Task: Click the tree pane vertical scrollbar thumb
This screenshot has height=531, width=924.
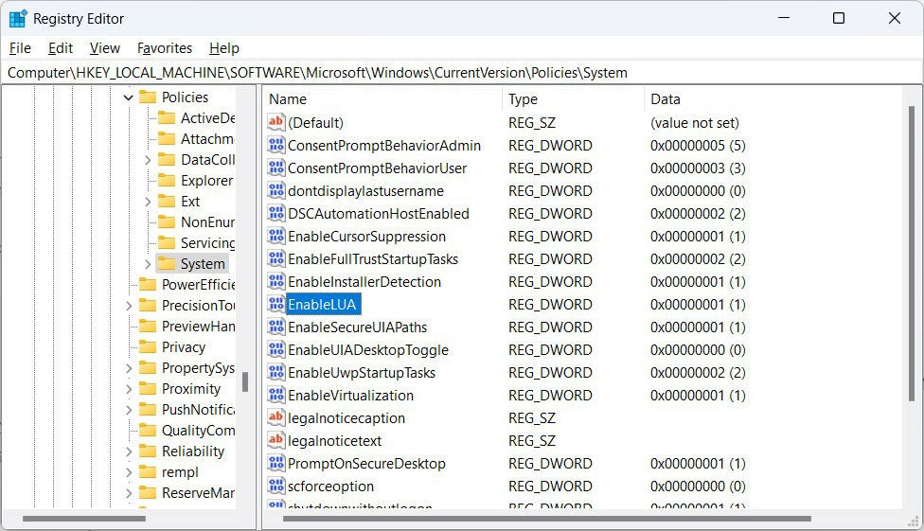Action: [245, 381]
